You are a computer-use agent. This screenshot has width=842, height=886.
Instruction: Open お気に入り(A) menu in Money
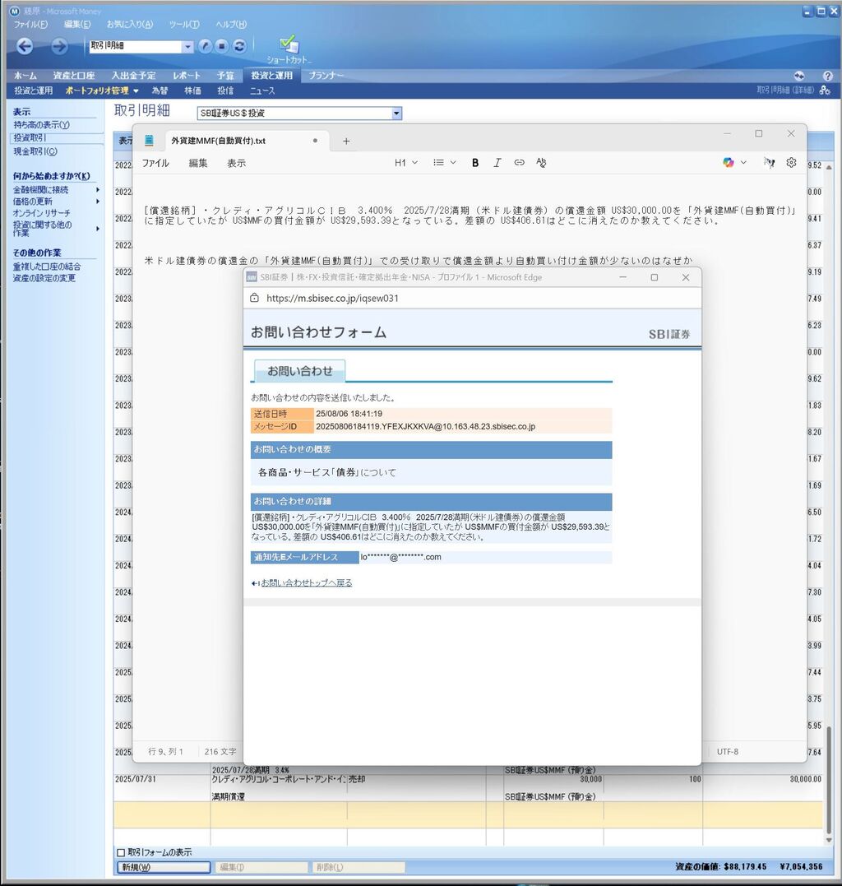(129, 25)
